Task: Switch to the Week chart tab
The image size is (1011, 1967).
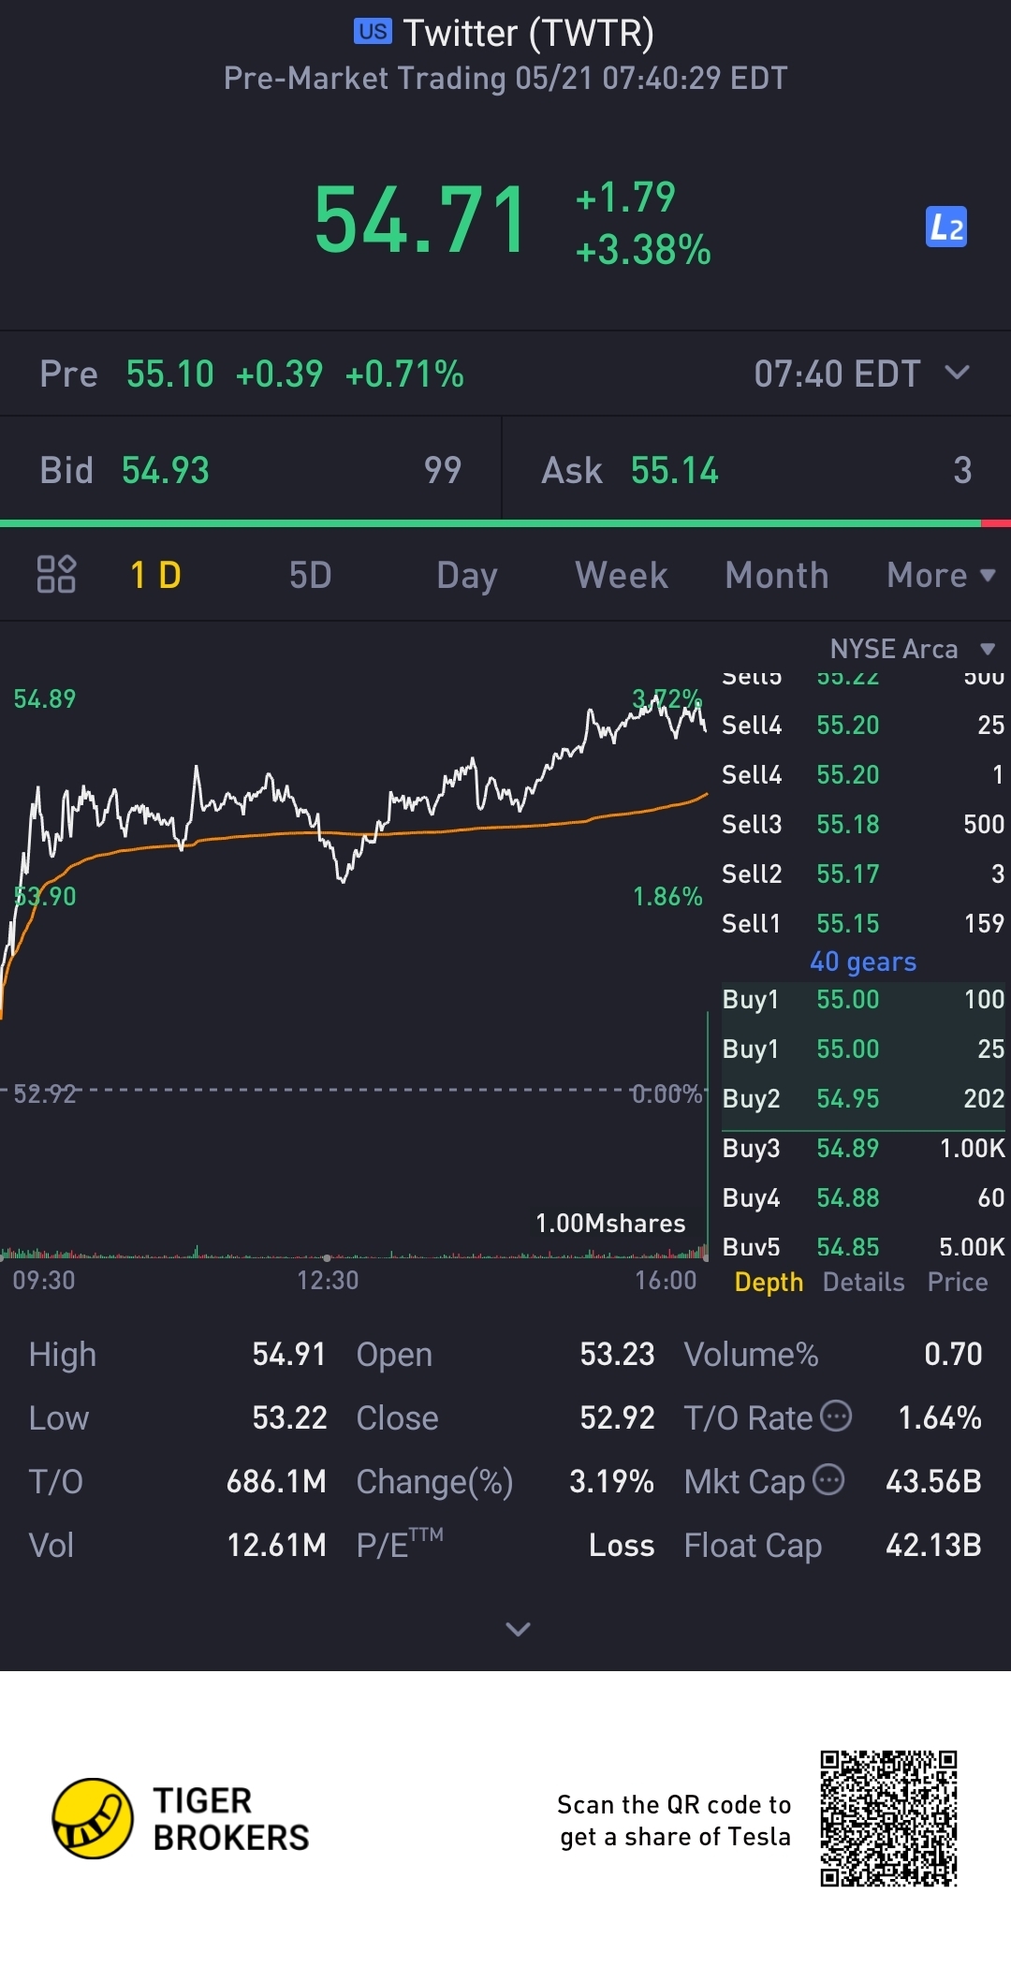Action: click(x=622, y=575)
